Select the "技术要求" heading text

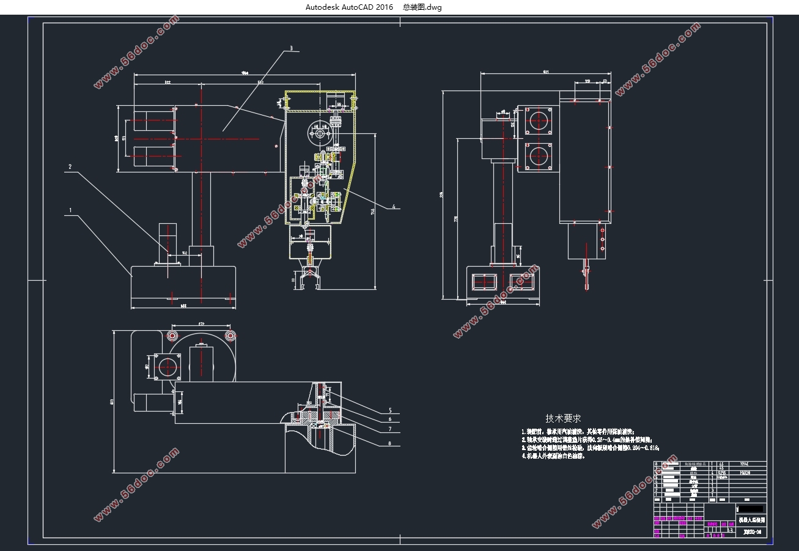click(x=563, y=419)
